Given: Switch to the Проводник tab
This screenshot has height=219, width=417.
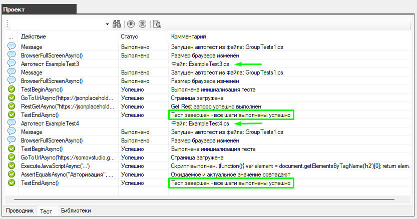Looking at the screenshot, I should point(20,211).
